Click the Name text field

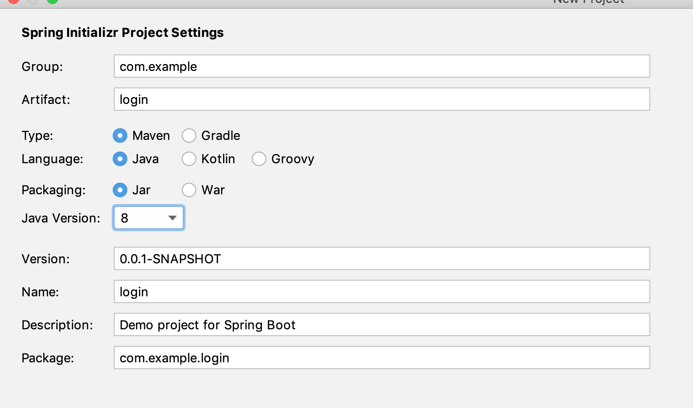pyautogui.click(x=381, y=292)
